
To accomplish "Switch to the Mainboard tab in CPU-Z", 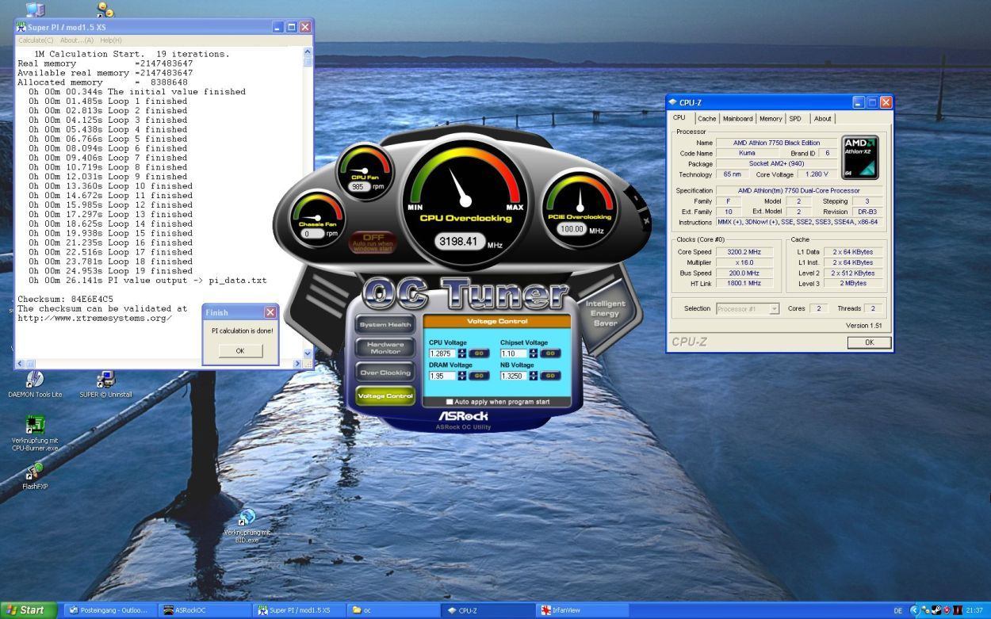I will tap(737, 119).
